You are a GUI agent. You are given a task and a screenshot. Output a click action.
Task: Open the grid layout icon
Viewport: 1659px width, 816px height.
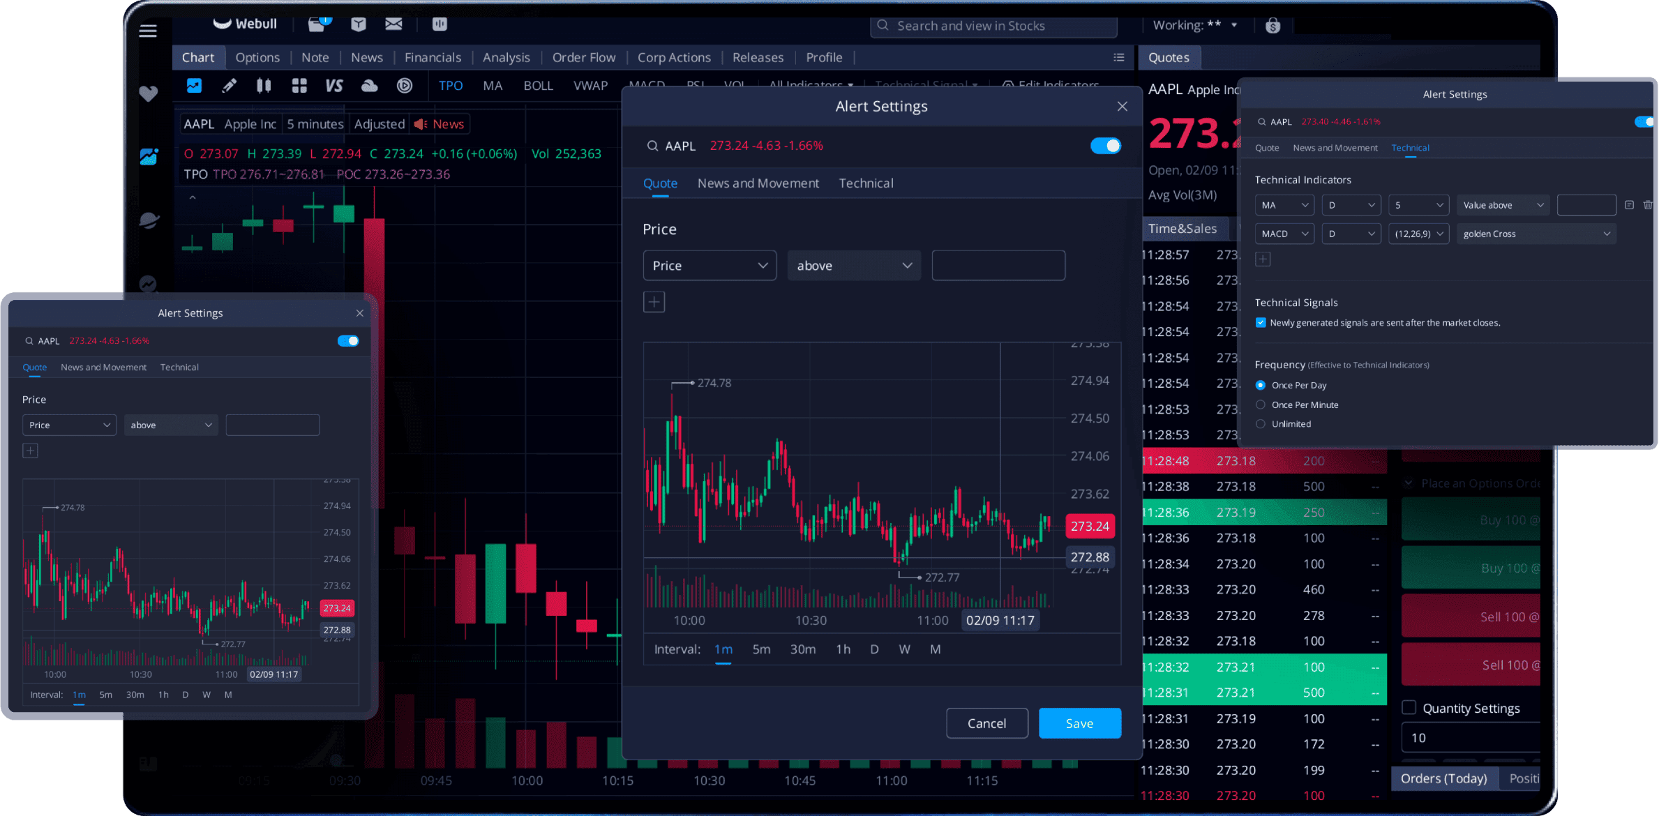click(299, 86)
